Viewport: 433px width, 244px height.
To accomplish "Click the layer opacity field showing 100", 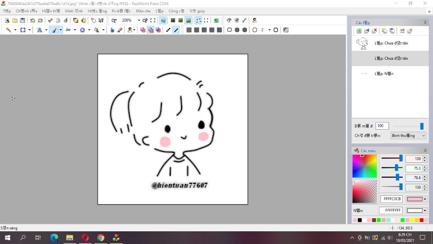I will coord(382,126).
